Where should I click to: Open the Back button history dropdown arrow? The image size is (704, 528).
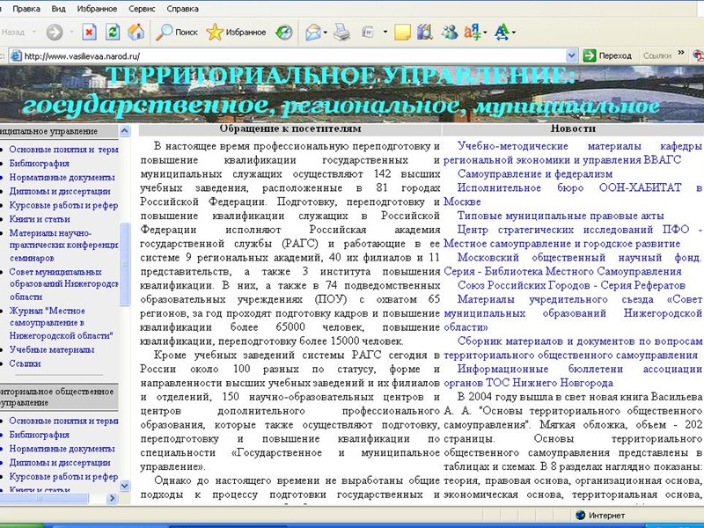tap(33, 33)
